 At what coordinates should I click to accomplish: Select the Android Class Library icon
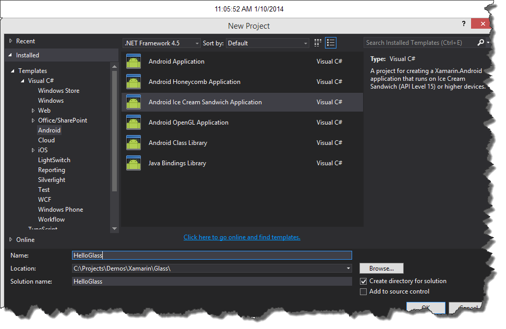[x=133, y=142]
